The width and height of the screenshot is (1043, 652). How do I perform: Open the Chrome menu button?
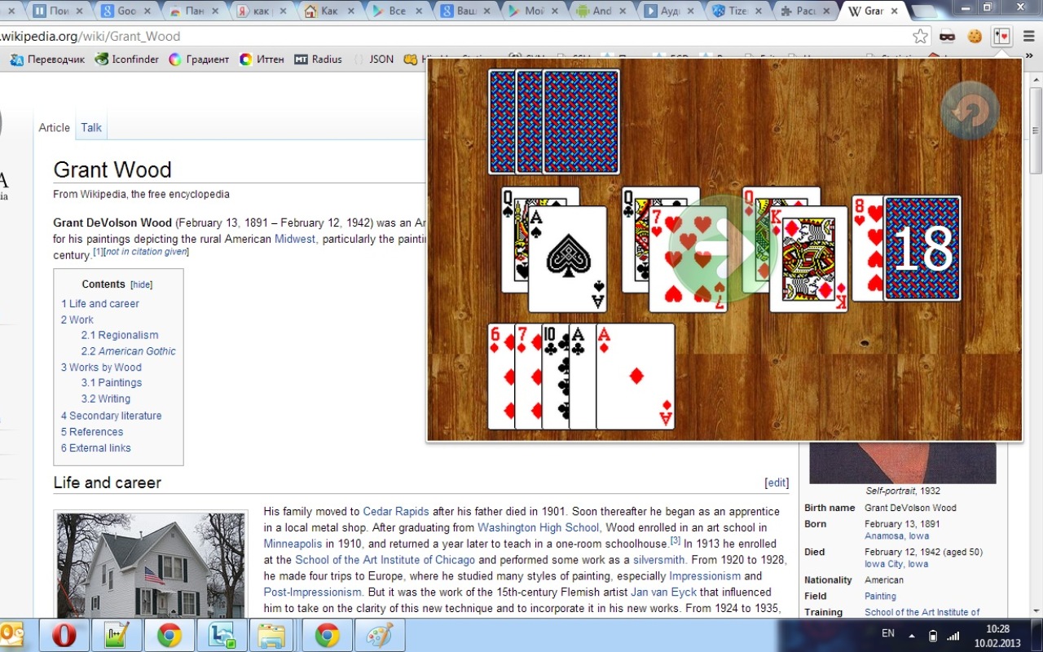(x=1028, y=36)
